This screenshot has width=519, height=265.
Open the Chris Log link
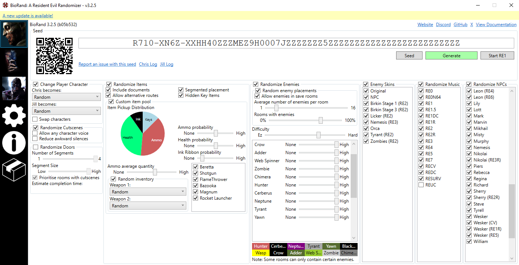[x=148, y=64]
